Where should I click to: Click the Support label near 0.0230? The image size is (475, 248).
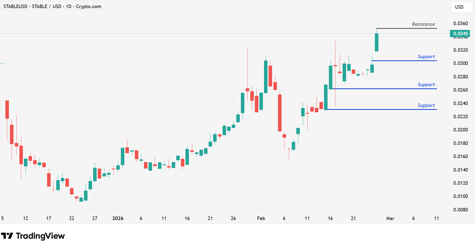pos(426,105)
